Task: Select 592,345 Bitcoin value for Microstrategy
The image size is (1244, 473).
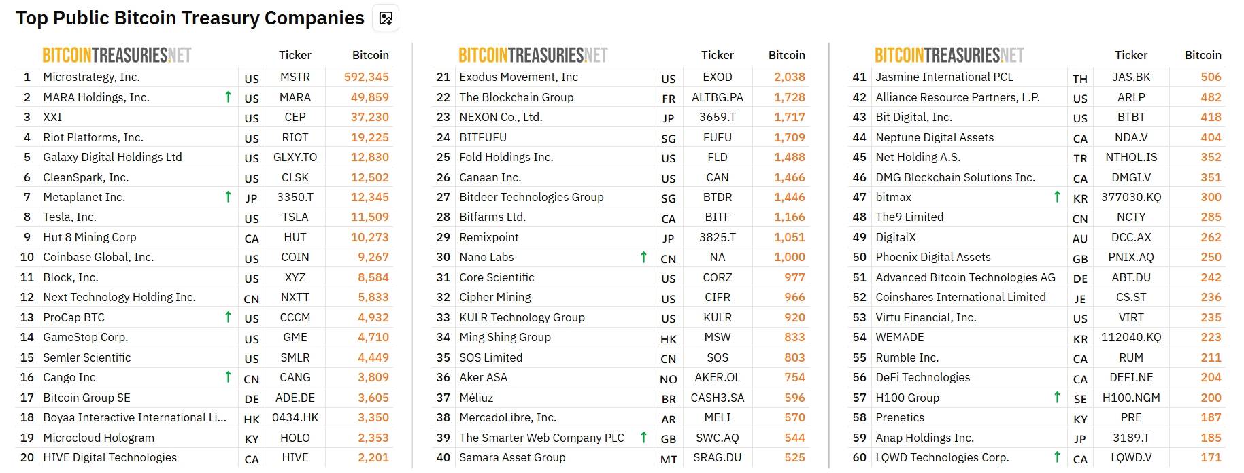Action: pos(367,77)
